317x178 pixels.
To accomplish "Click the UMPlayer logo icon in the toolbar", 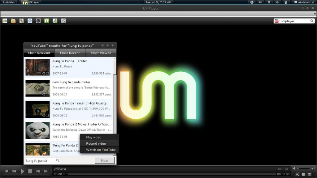I will pyautogui.click(x=5, y=20).
